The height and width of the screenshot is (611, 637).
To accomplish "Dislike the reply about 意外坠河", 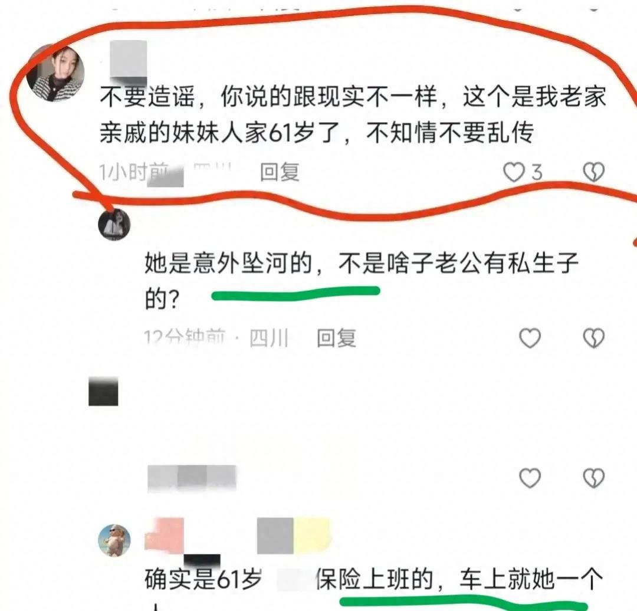I will tap(594, 338).
